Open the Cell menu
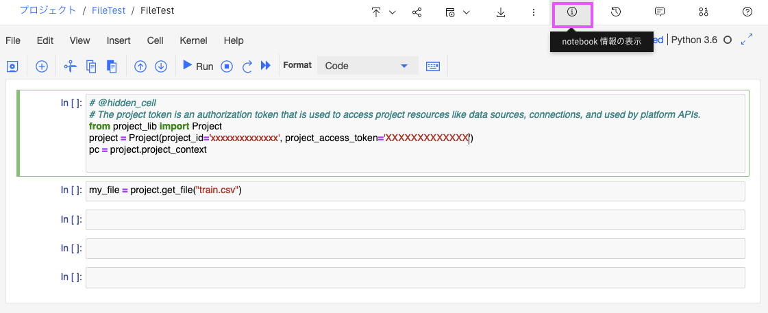Screen dimensions: 768x313 pos(156,40)
